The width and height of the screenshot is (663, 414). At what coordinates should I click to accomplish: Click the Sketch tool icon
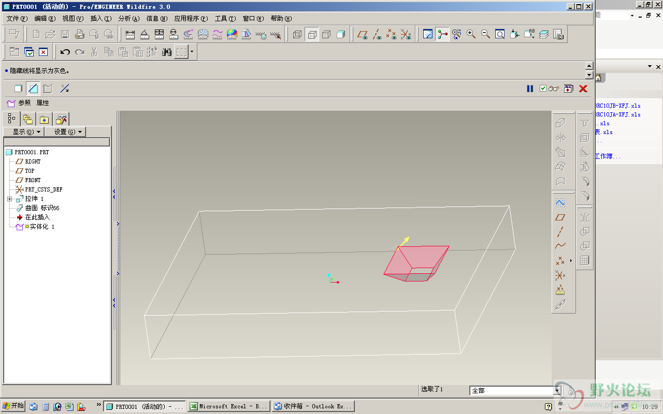560,203
